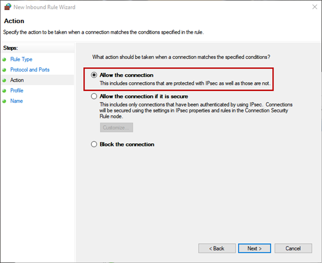Viewport: 322px width, 263px height.
Task: Click the Next button
Action: (254, 249)
